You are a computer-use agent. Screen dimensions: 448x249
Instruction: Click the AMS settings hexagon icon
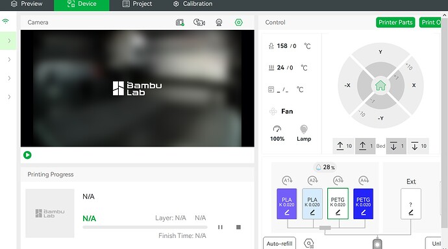pyautogui.click(x=309, y=244)
